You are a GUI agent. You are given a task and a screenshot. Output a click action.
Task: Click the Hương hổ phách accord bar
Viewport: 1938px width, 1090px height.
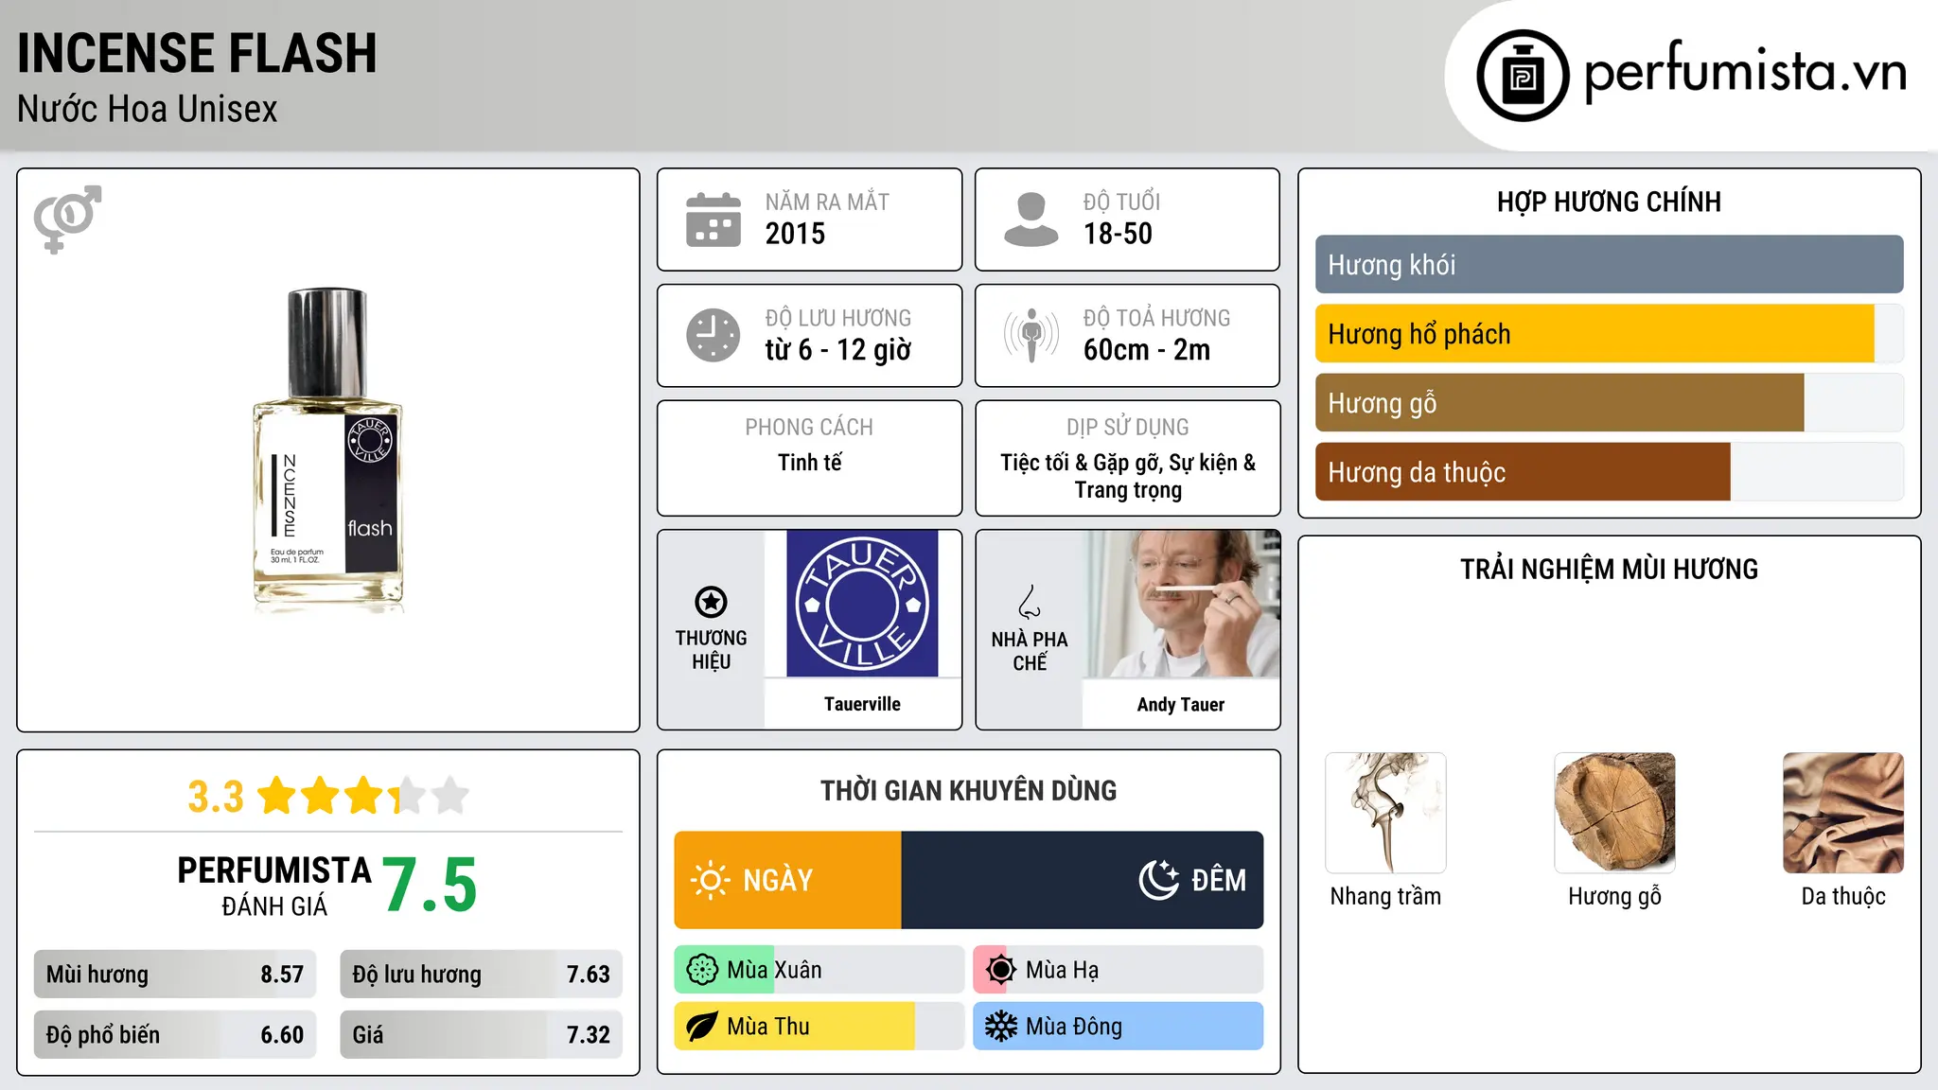click(1609, 334)
